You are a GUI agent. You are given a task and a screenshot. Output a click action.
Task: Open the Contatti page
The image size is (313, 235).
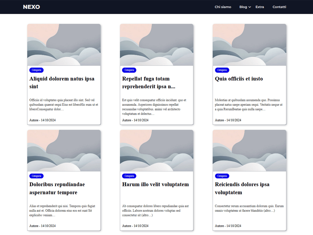pyautogui.click(x=279, y=7)
